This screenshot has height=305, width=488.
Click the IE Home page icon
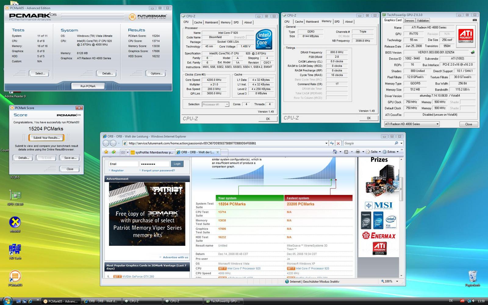coord(335,152)
